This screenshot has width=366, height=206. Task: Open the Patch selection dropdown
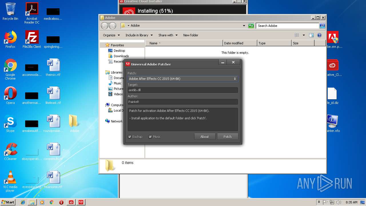[182, 79]
